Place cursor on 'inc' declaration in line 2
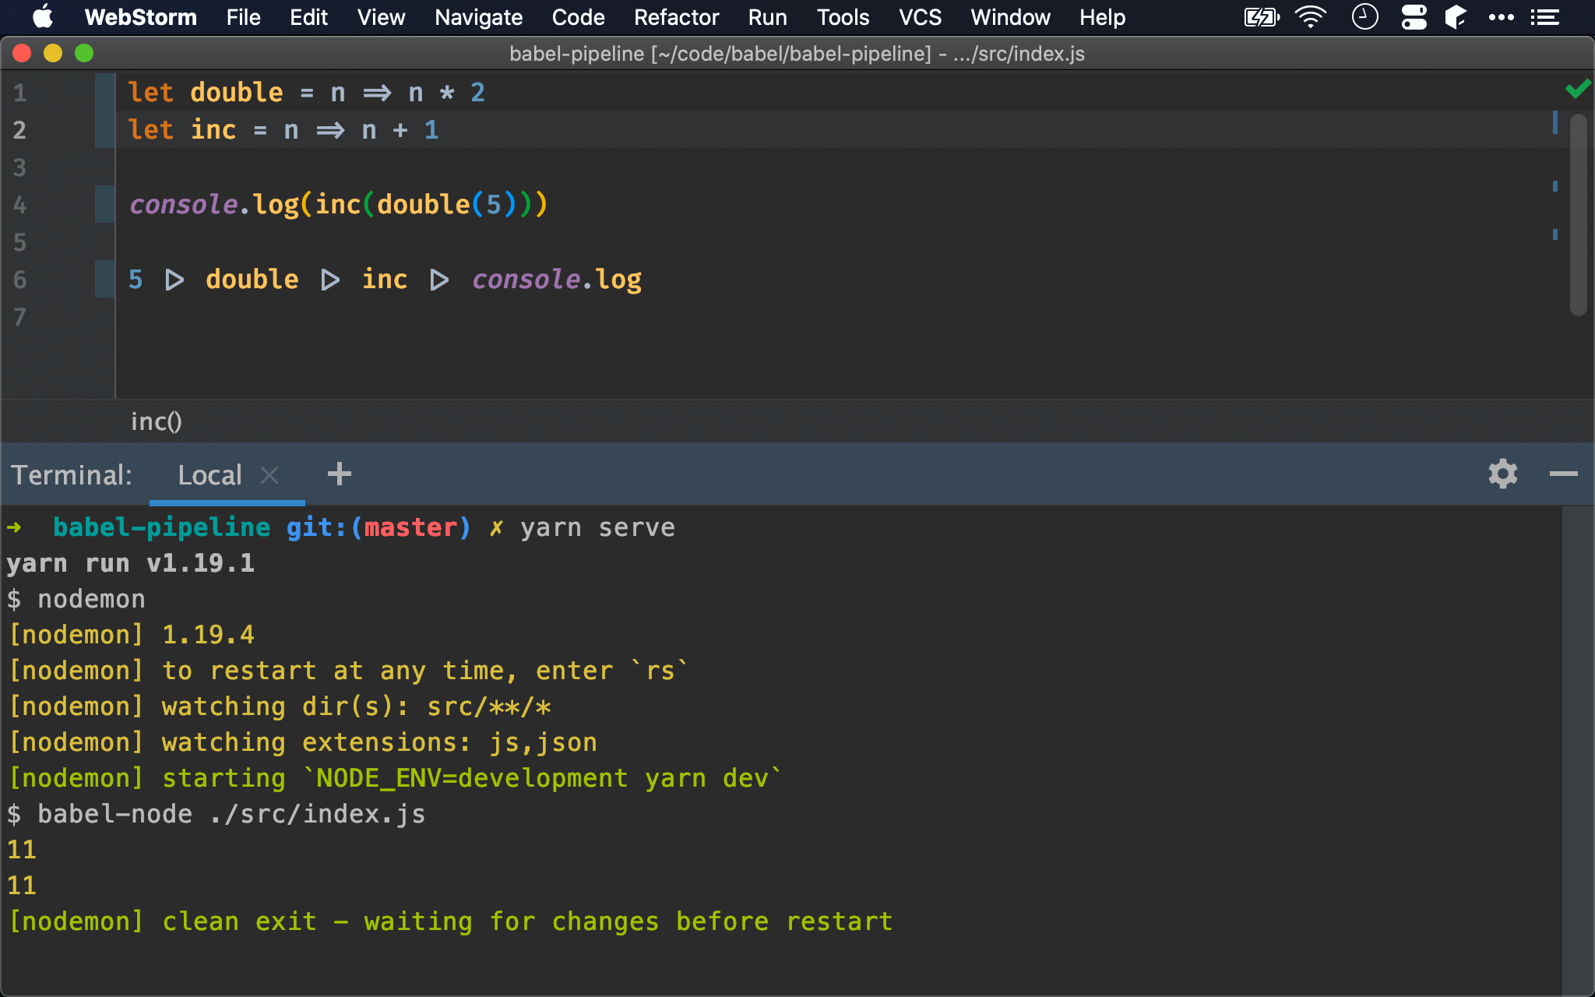 point(213,129)
